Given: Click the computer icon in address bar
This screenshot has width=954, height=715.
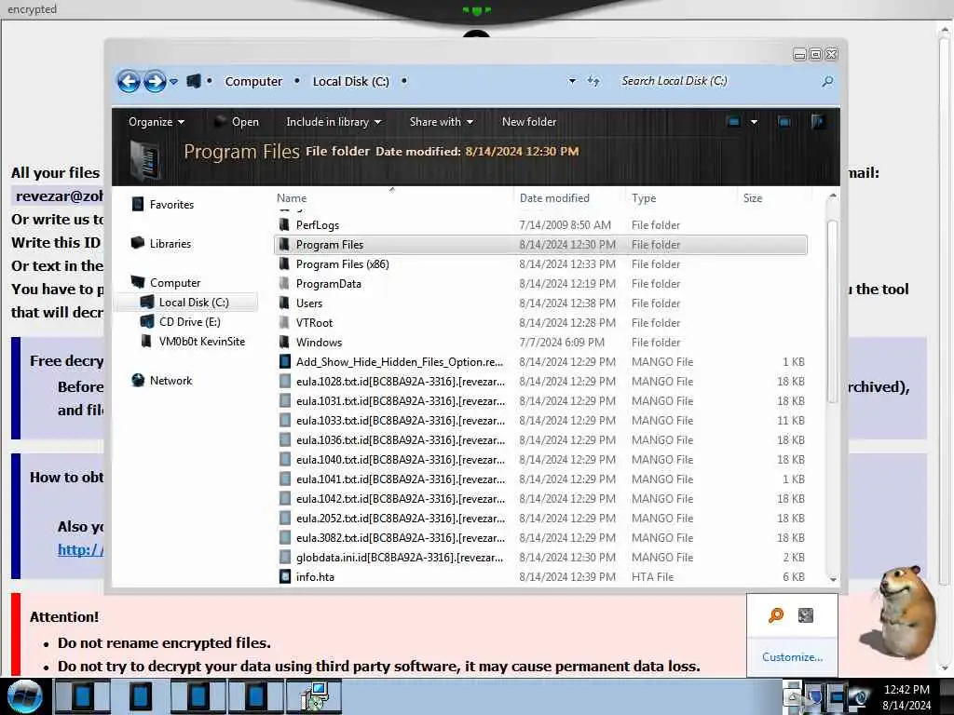Looking at the screenshot, I should pos(194,81).
